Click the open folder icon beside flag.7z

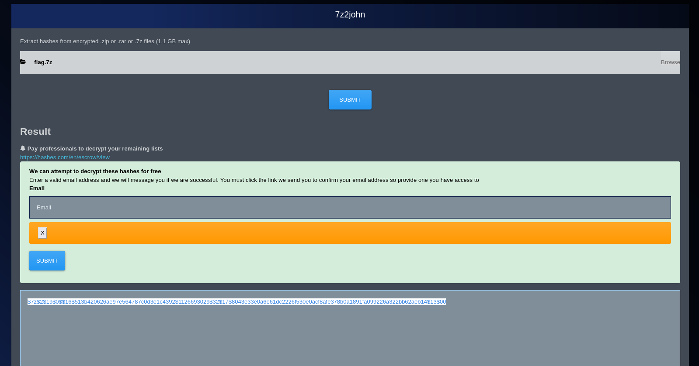[x=23, y=62]
